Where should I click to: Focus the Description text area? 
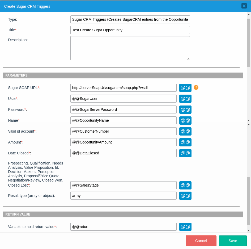click(130, 48)
